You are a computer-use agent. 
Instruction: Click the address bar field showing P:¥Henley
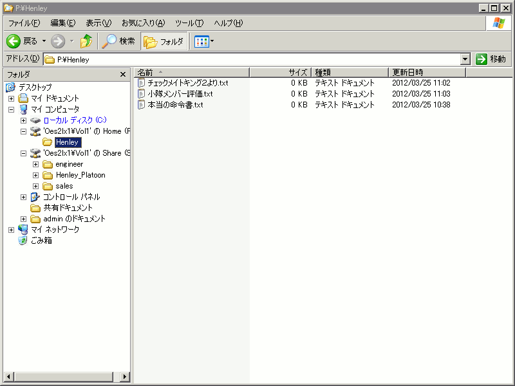252,59
